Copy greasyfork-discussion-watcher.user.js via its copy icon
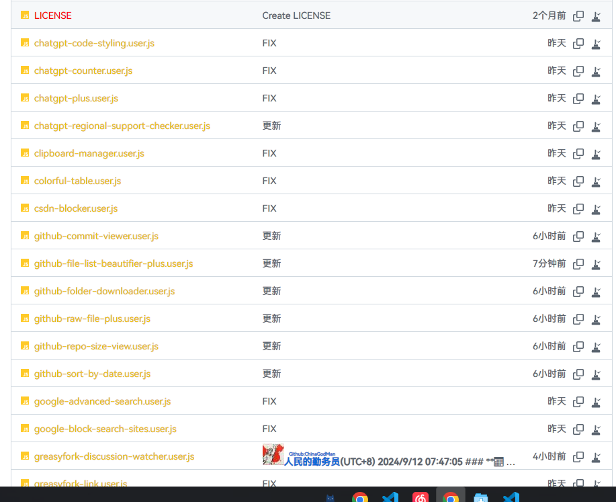 pos(578,456)
